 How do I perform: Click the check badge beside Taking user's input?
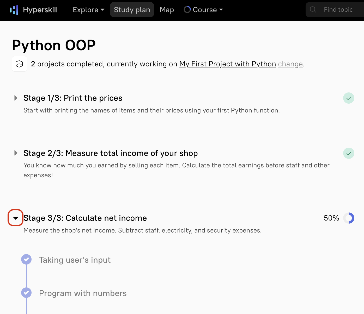26,259
